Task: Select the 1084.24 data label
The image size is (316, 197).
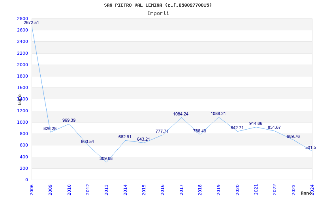Action: (x=181, y=114)
